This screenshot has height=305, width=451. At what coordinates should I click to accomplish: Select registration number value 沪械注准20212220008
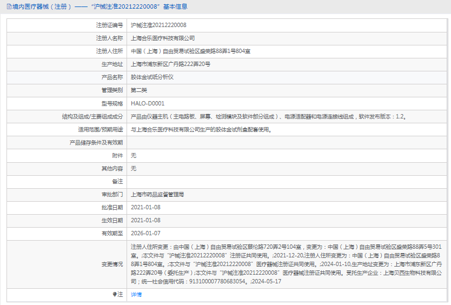click(x=158, y=25)
